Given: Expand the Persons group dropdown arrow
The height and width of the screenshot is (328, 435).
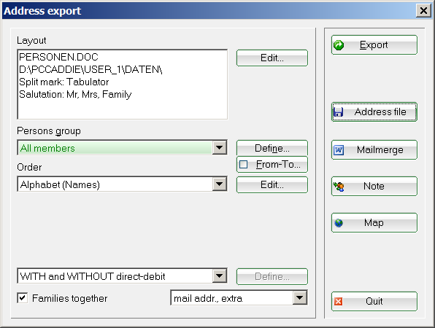Looking at the screenshot, I should tap(220, 147).
